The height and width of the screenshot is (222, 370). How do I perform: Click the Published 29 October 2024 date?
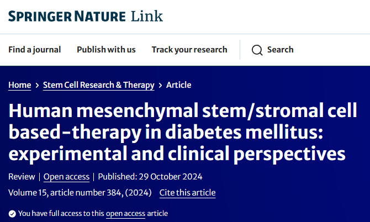point(150,177)
